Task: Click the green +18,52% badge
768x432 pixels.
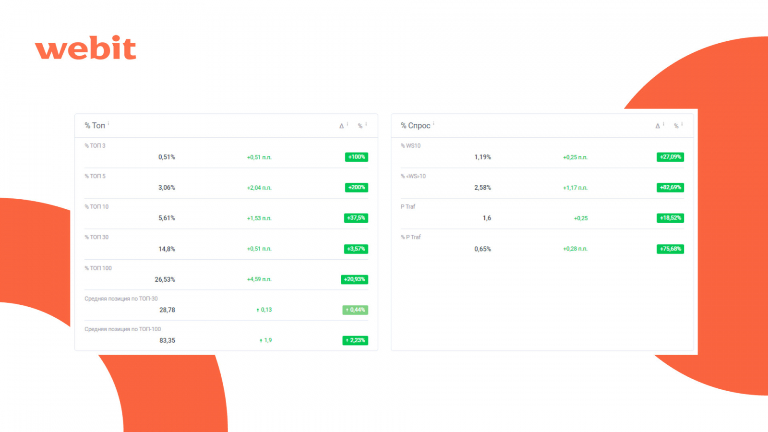Action: click(x=670, y=218)
